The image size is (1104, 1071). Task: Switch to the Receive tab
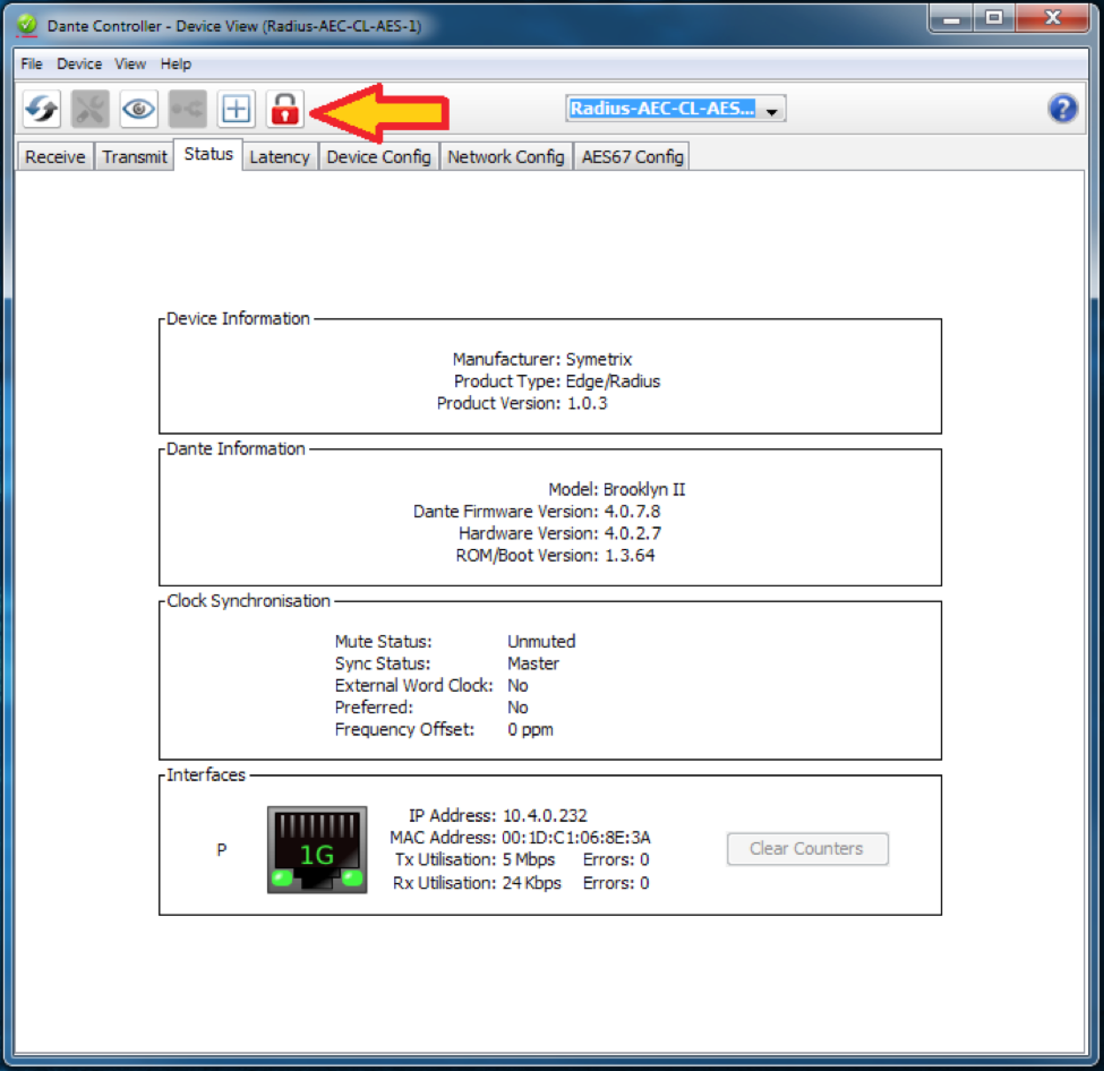pyautogui.click(x=54, y=156)
